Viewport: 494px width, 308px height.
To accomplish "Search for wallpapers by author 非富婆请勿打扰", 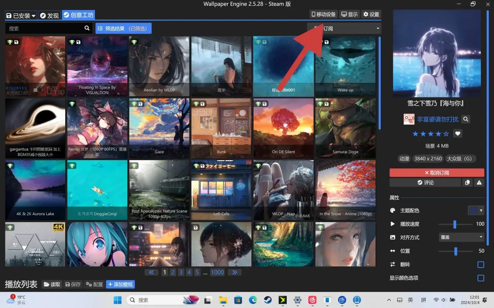I will point(466,119).
